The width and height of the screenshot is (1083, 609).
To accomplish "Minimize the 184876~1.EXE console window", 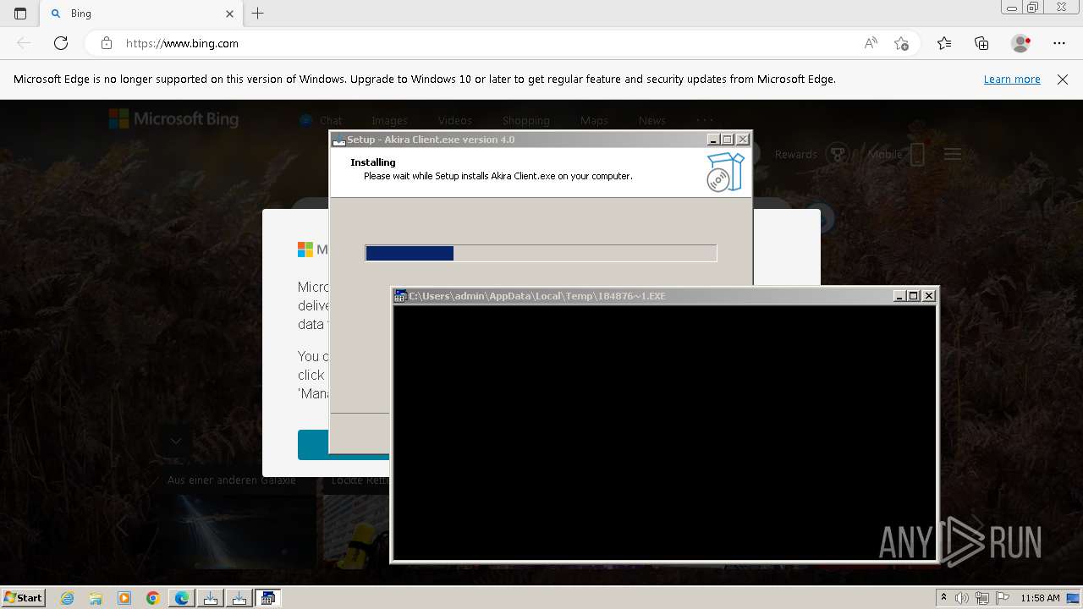I will click(x=899, y=296).
